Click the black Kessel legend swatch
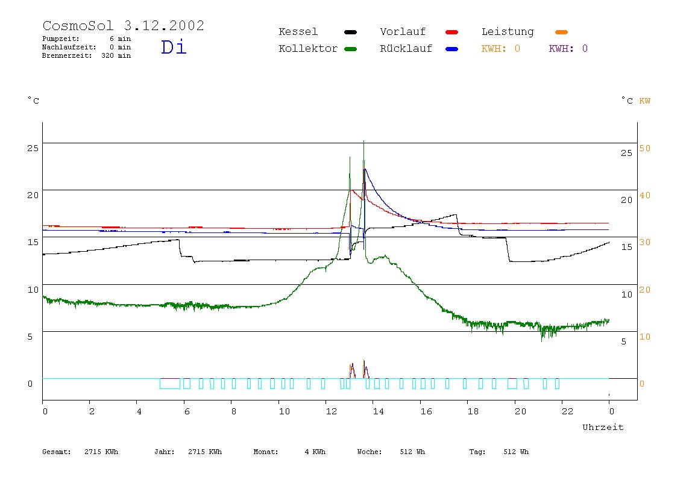 point(350,32)
